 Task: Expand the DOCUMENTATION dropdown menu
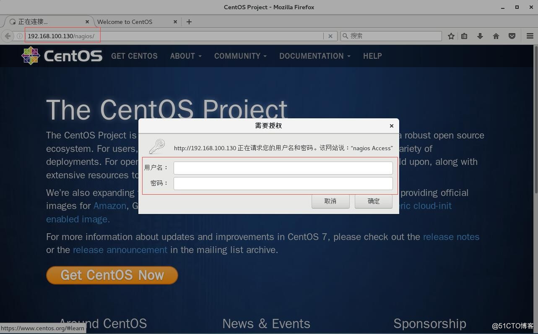[315, 56]
